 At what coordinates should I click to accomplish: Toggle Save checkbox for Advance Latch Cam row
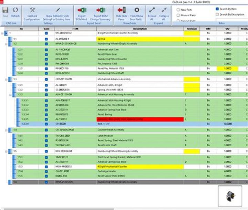click(x=46, y=50)
